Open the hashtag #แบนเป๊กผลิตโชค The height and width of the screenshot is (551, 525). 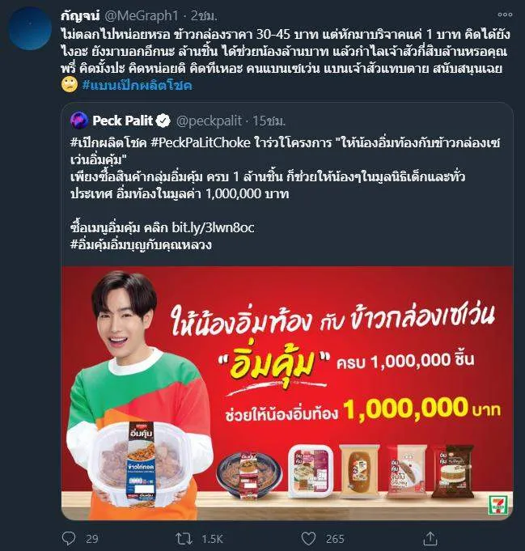pyautogui.click(x=137, y=86)
